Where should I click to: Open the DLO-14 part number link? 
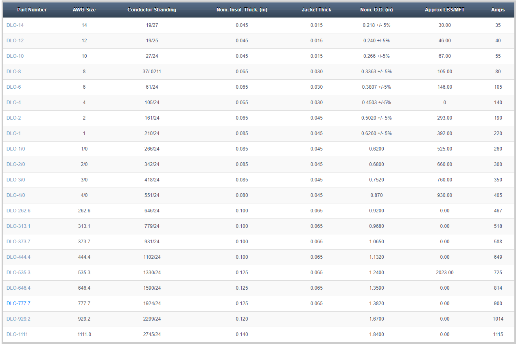(x=15, y=25)
